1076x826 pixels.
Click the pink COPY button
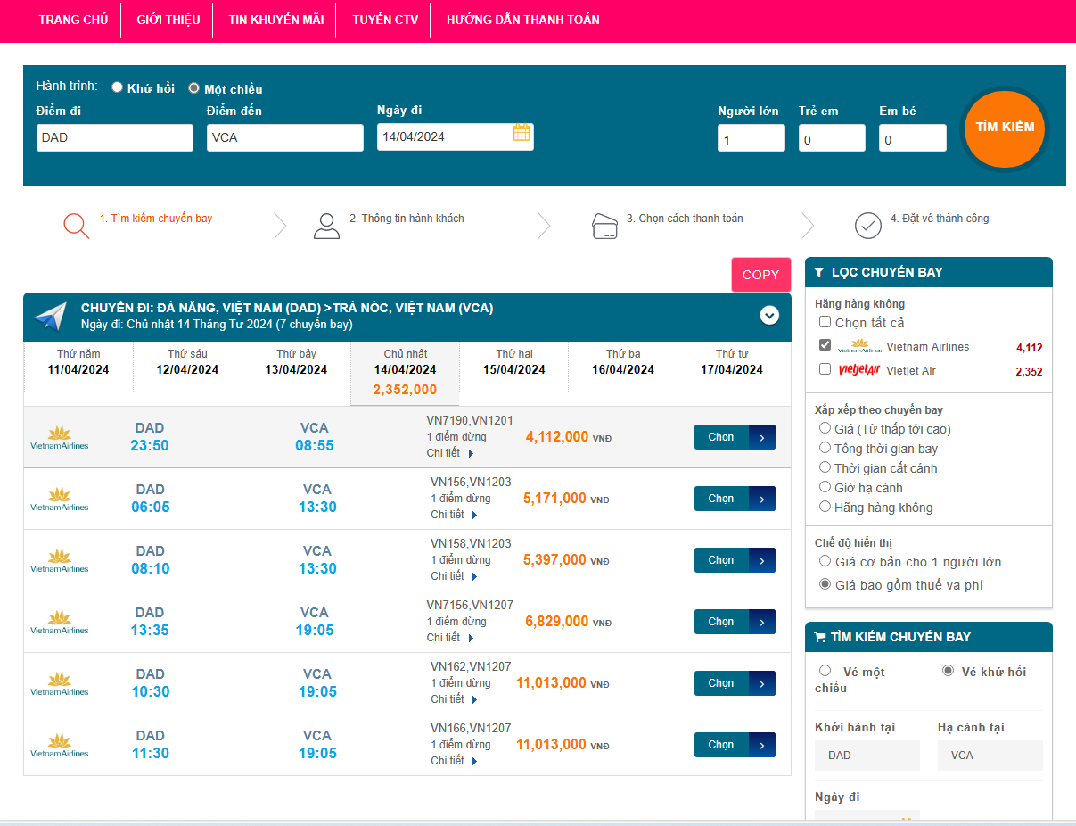coord(760,275)
